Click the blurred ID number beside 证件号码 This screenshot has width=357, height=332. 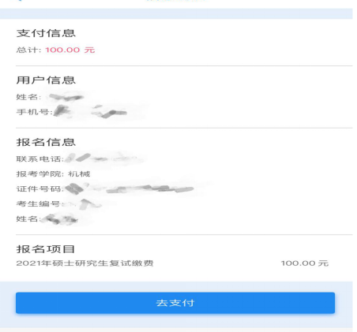(x=130, y=188)
